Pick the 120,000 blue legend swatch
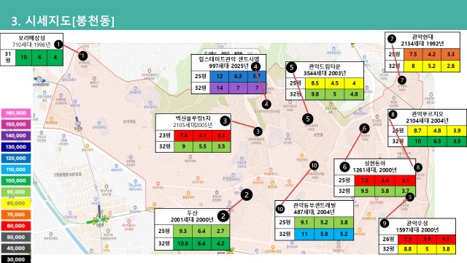467x263 pixels. pyautogui.click(x=16, y=159)
